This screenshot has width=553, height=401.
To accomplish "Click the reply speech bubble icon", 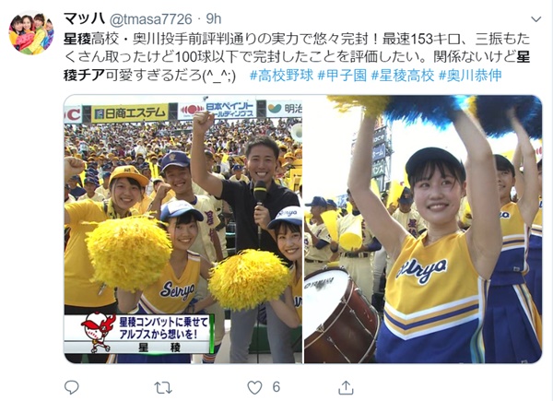I will tap(72, 387).
